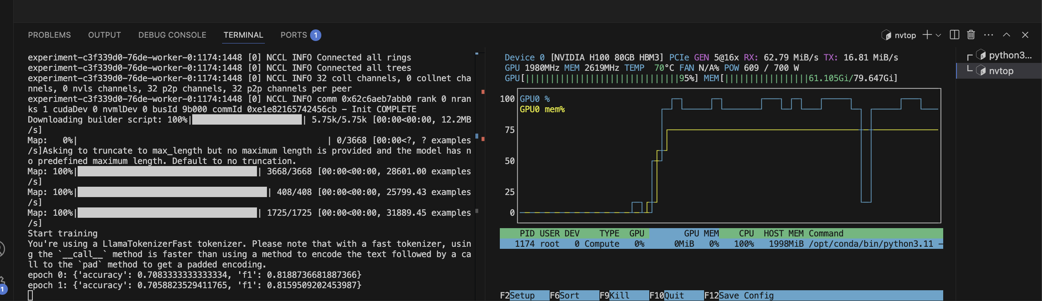Click the 408/408 Map progress bar

click(x=172, y=192)
